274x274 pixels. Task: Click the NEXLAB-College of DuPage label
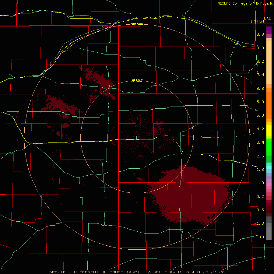click(244, 3)
